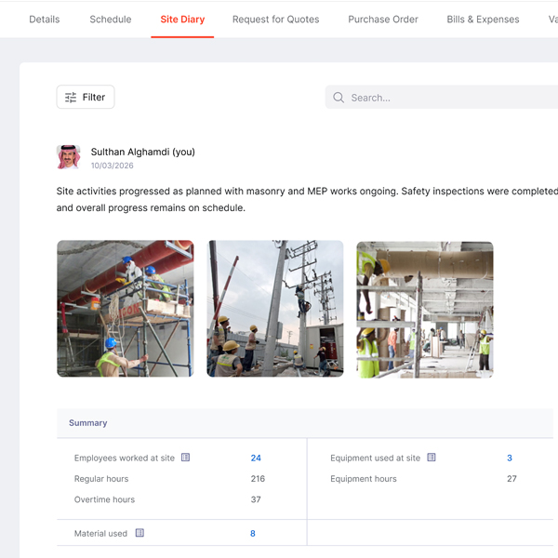Image resolution: width=558 pixels, height=558 pixels.
Task: Click the material used count link 8
Action: [x=253, y=534]
